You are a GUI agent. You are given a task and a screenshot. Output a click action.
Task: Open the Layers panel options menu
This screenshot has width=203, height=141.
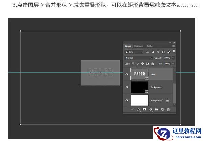pyautogui.click(x=173, y=46)
